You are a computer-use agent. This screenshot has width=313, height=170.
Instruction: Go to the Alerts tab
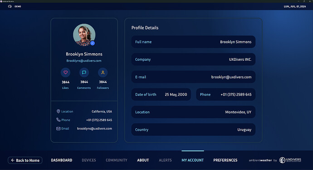(x=165, y=160)
